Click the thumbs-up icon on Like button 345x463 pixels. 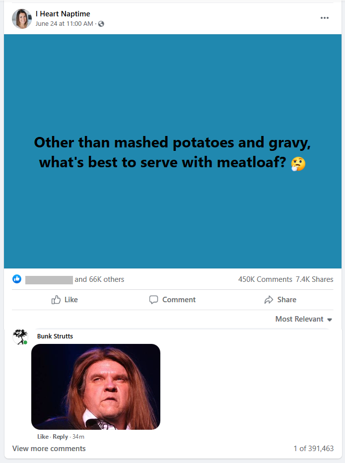(56, 300)
